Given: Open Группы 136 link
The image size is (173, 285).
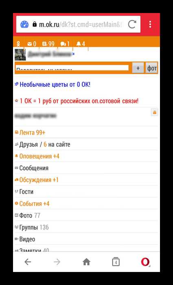Looking at the screenshot, I should [34, 227].
